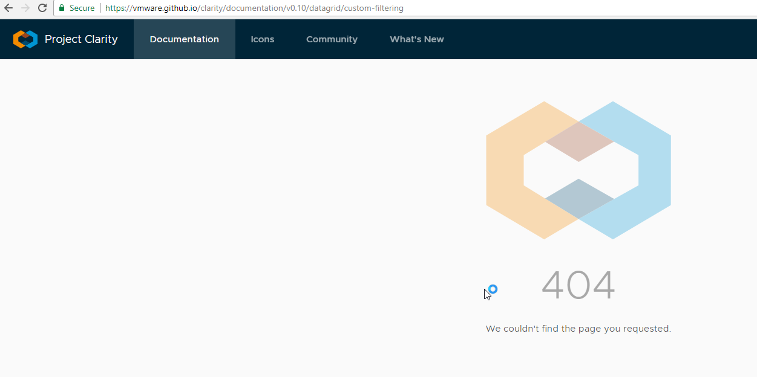This screenshot has height=377, width=757.
Task: Click the 'We couldn't find the page' message
Action: (578, 329)
